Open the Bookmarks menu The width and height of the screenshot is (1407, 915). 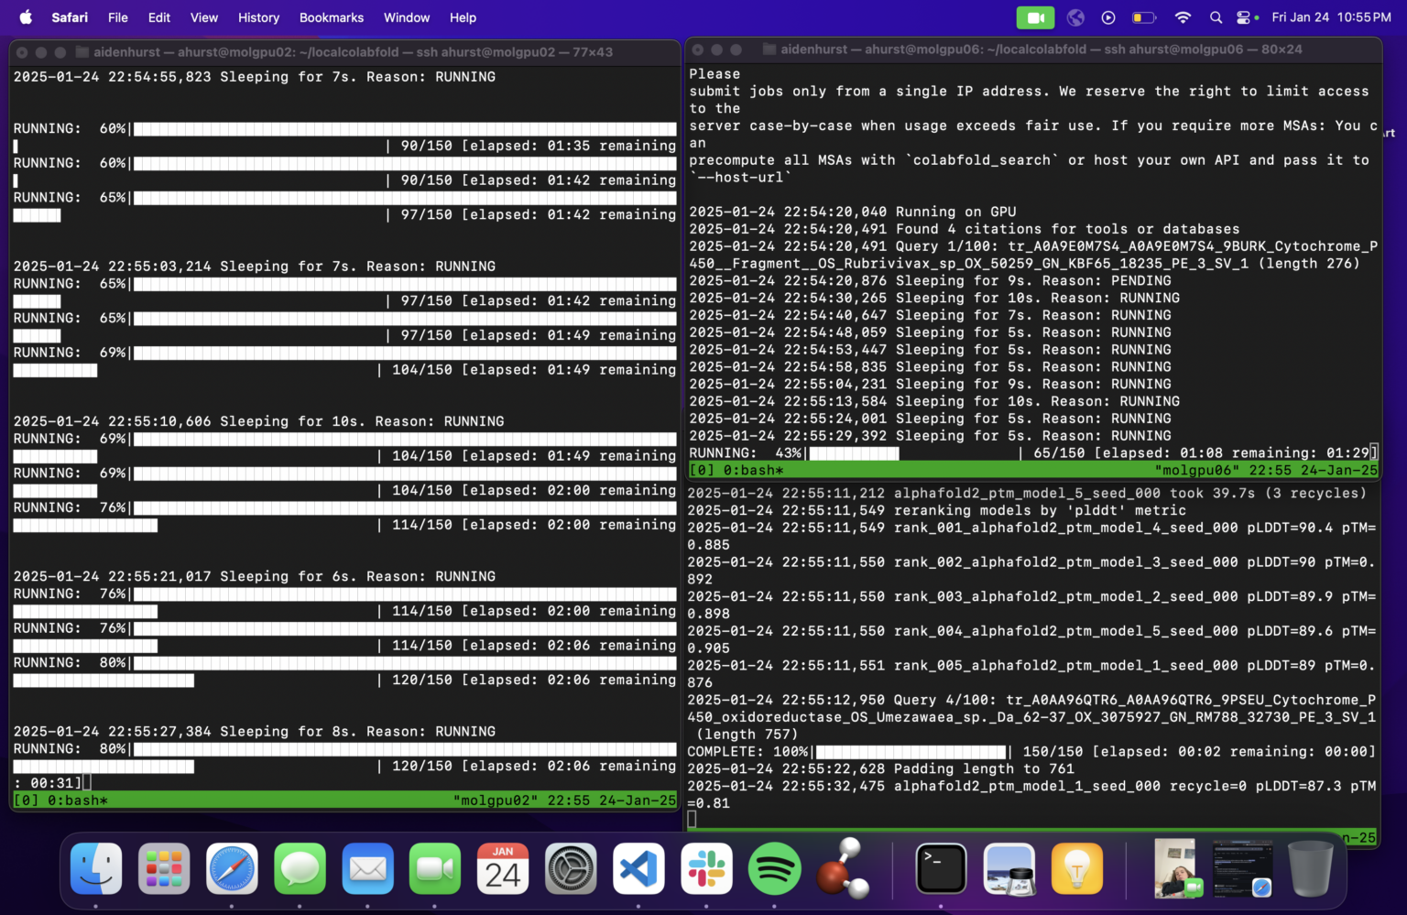coord(331,17)
